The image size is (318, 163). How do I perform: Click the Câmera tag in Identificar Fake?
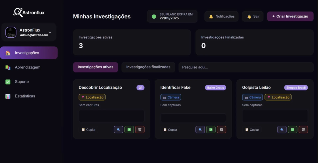pos(171,97)
